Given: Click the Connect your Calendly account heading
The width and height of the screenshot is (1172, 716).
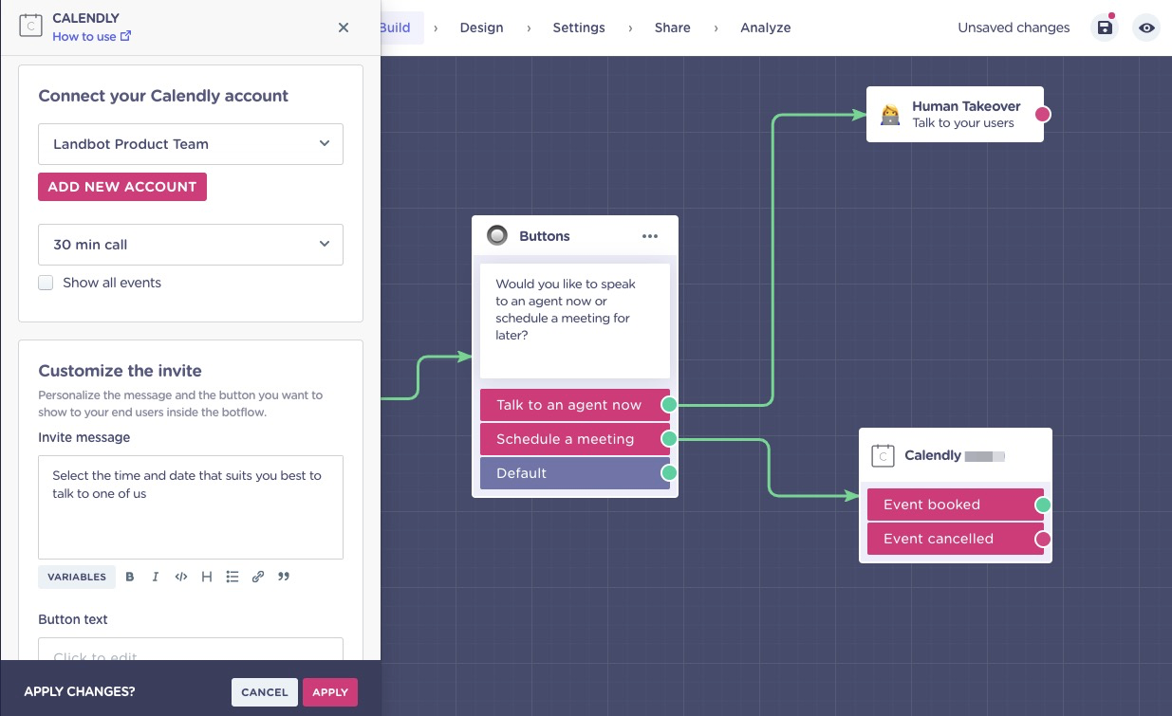Looking at the screenshot, I should 163,96.
